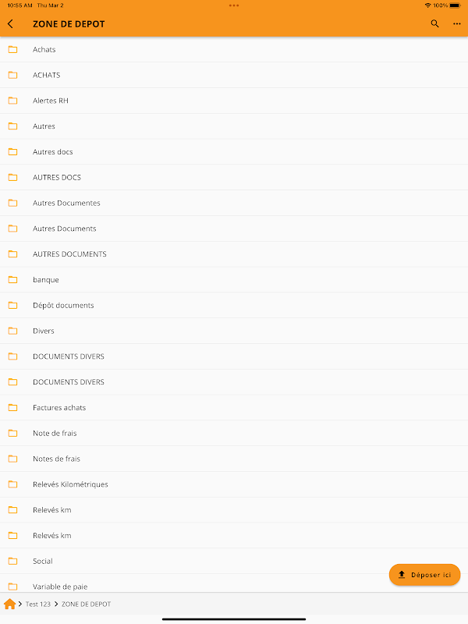Click the battery indicator in status bar
This screenshot has height=624, width=468.
[456, 5]
